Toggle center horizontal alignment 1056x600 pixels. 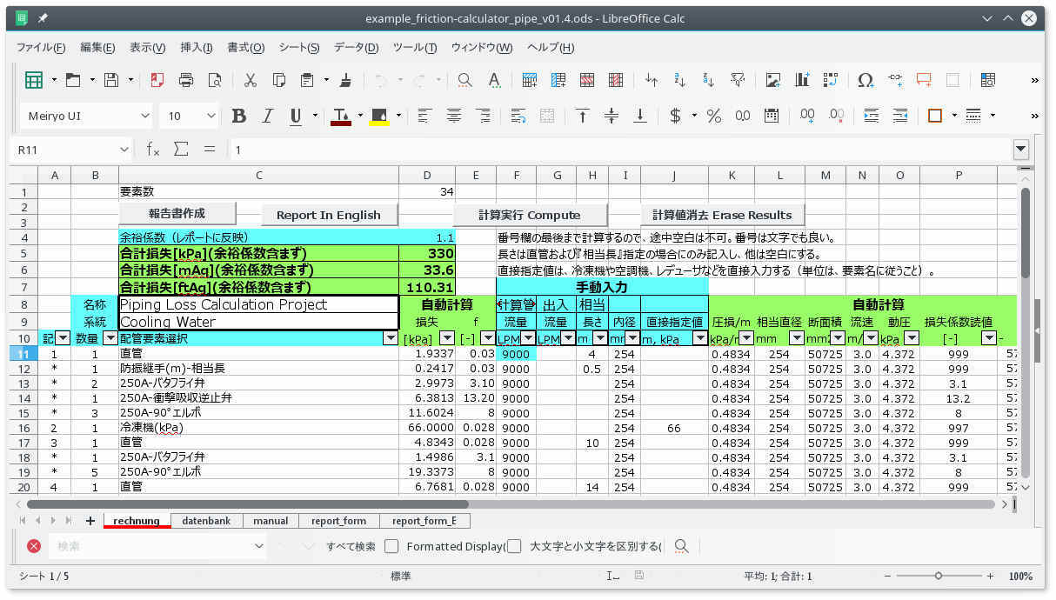454,116
